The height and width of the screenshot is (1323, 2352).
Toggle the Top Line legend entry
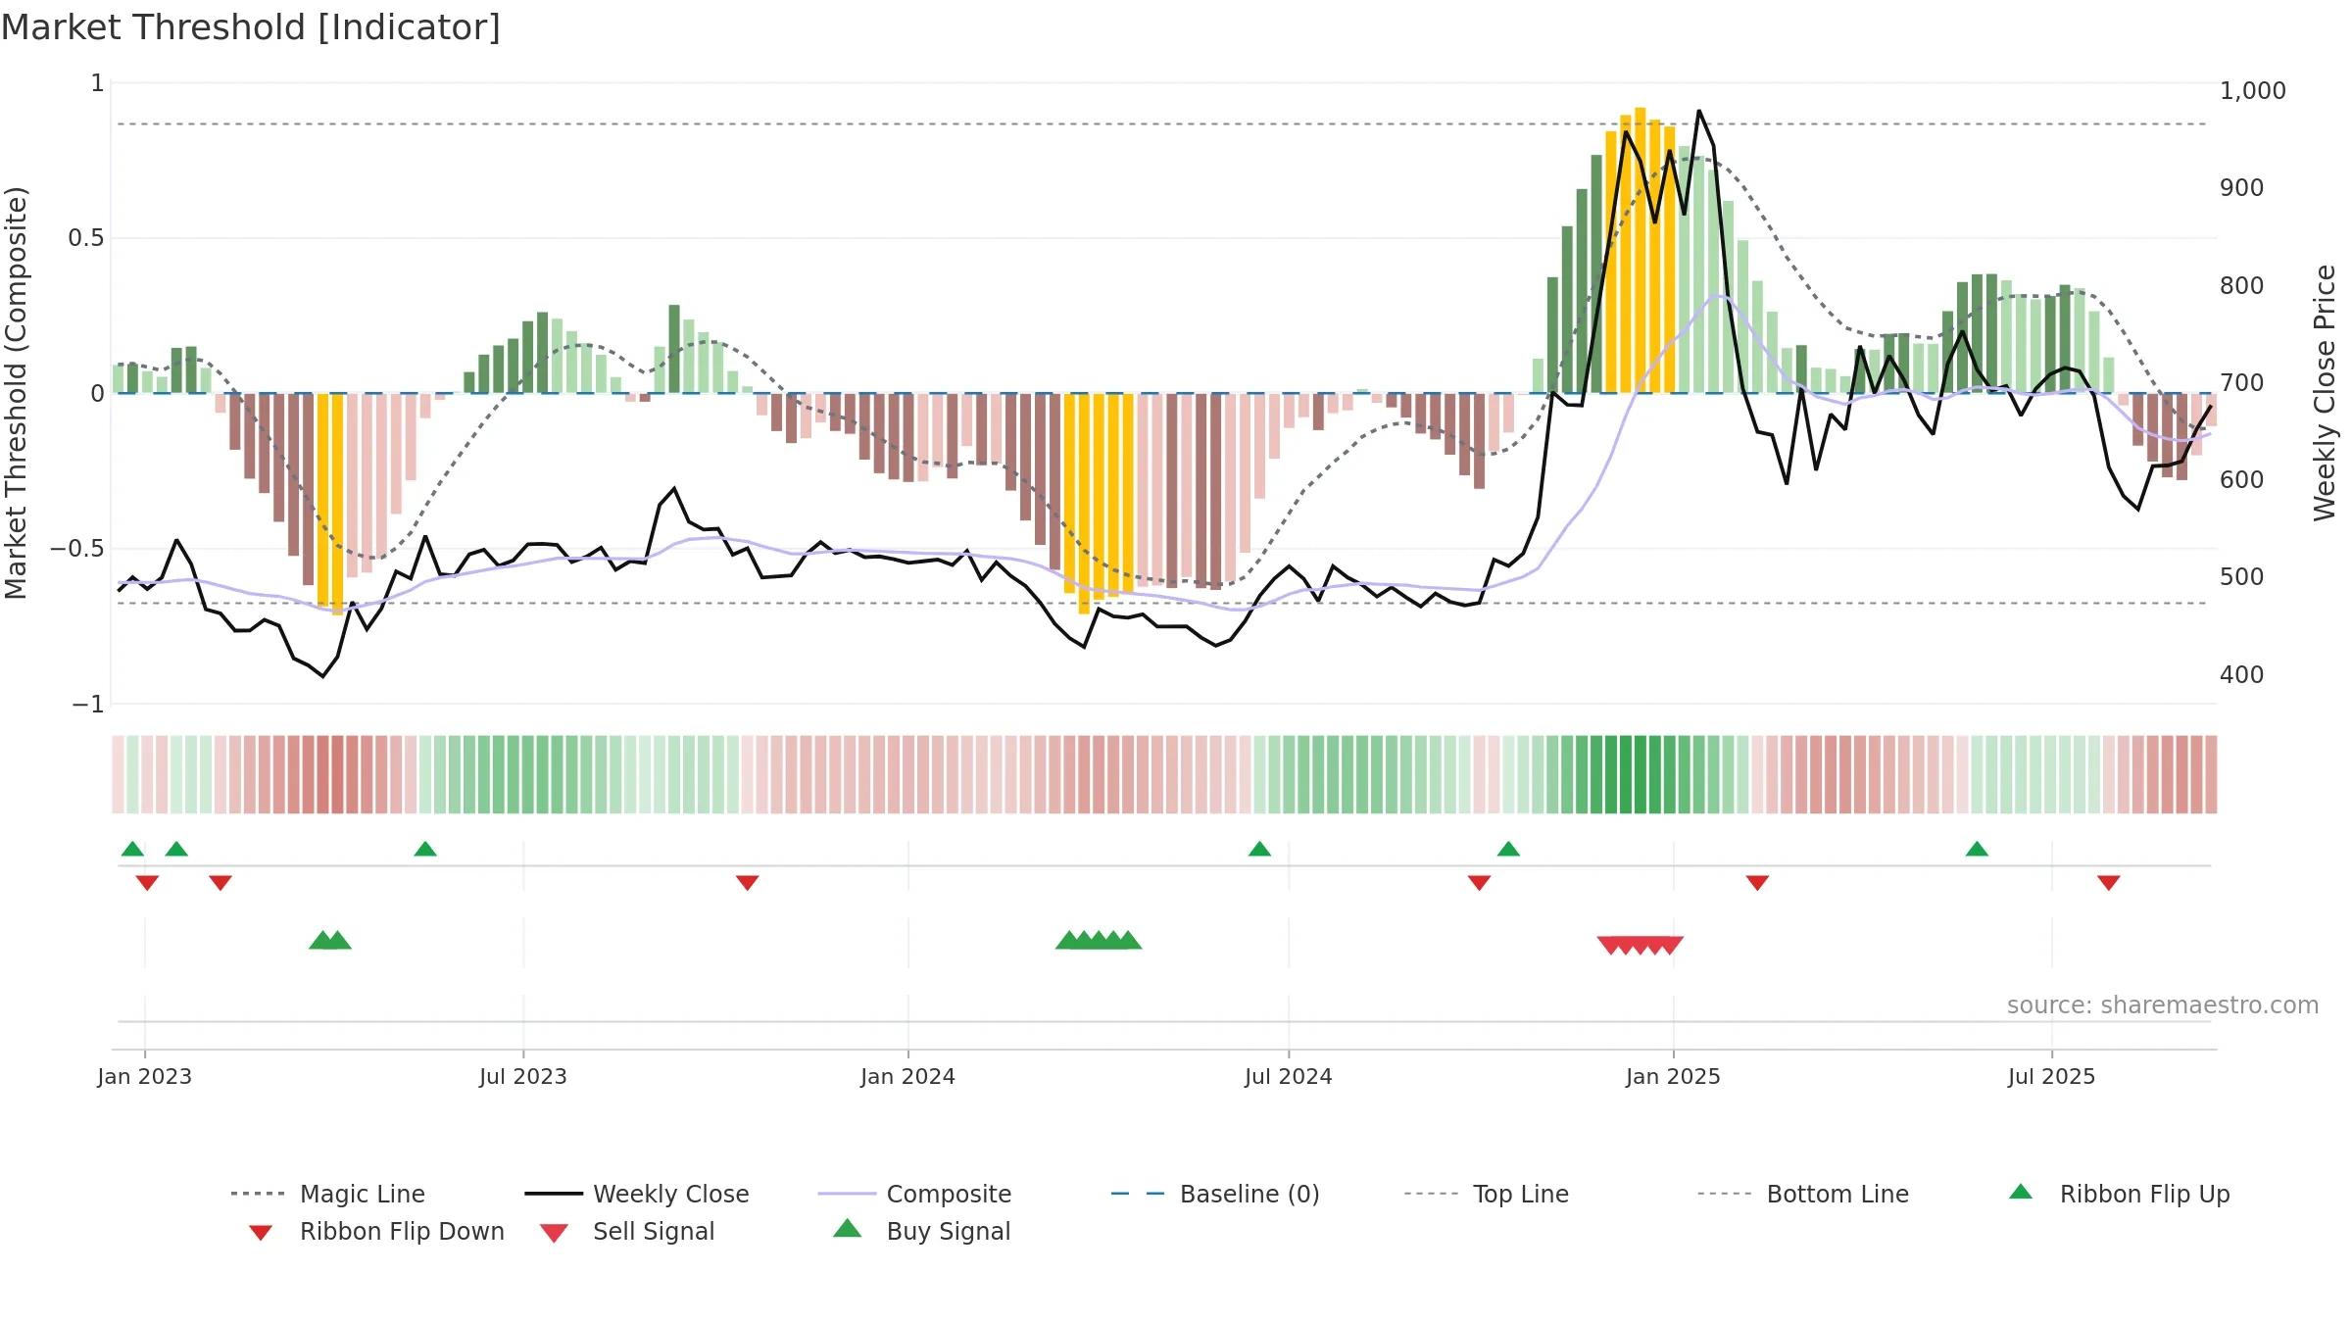(1486, 1194)
